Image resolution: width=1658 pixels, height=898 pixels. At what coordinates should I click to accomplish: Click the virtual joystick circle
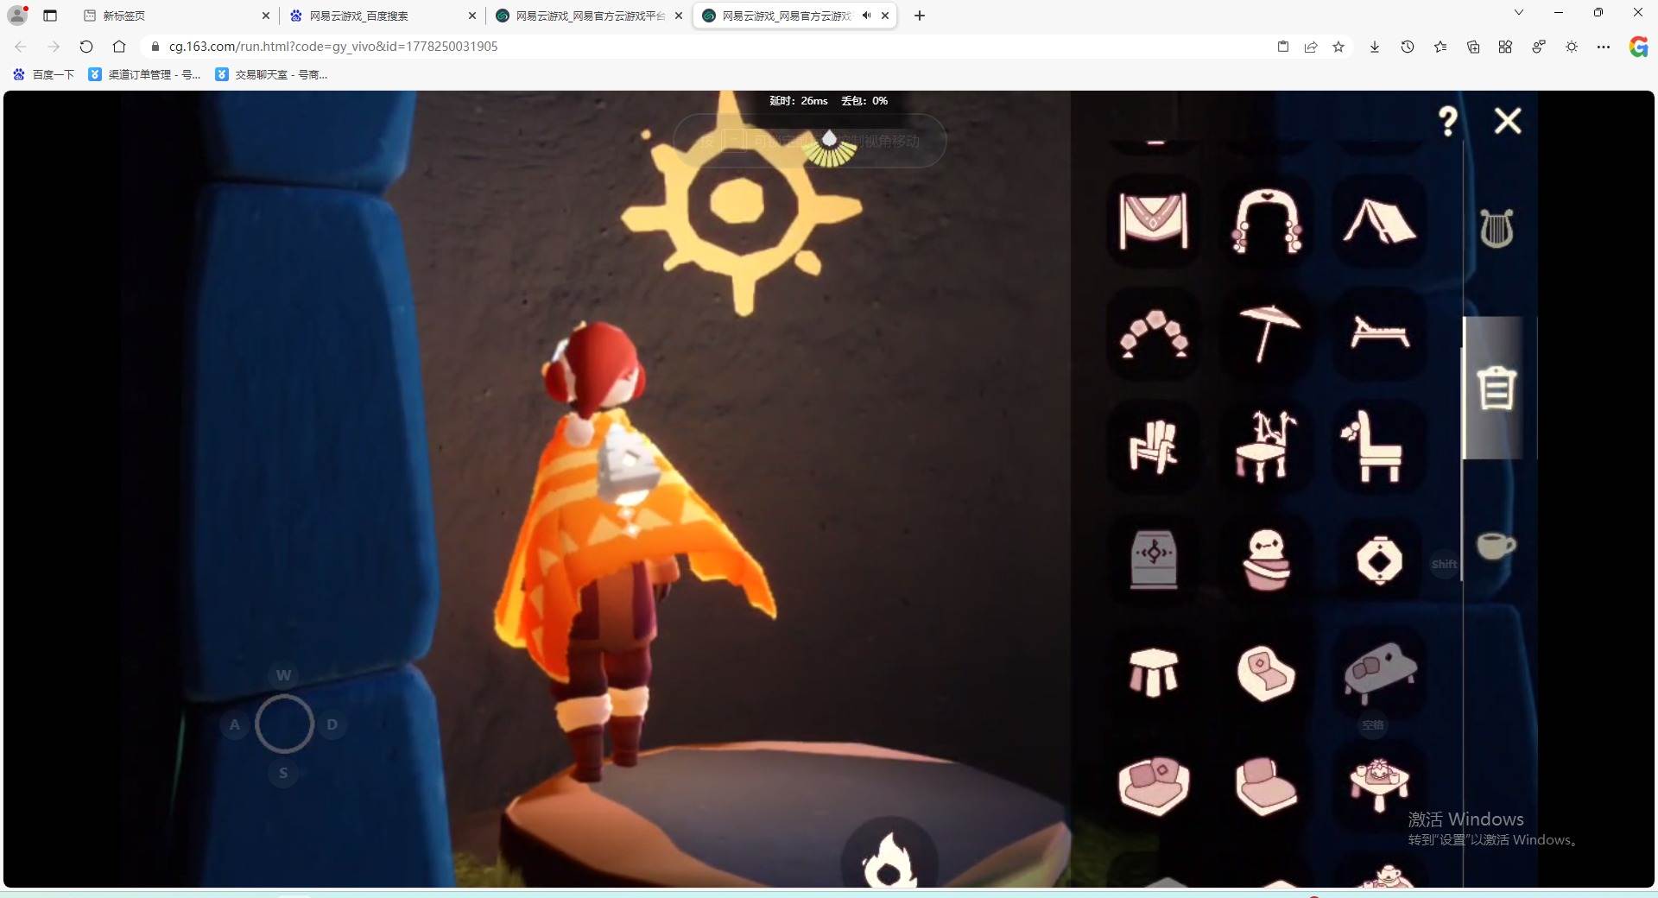point(283,724)
